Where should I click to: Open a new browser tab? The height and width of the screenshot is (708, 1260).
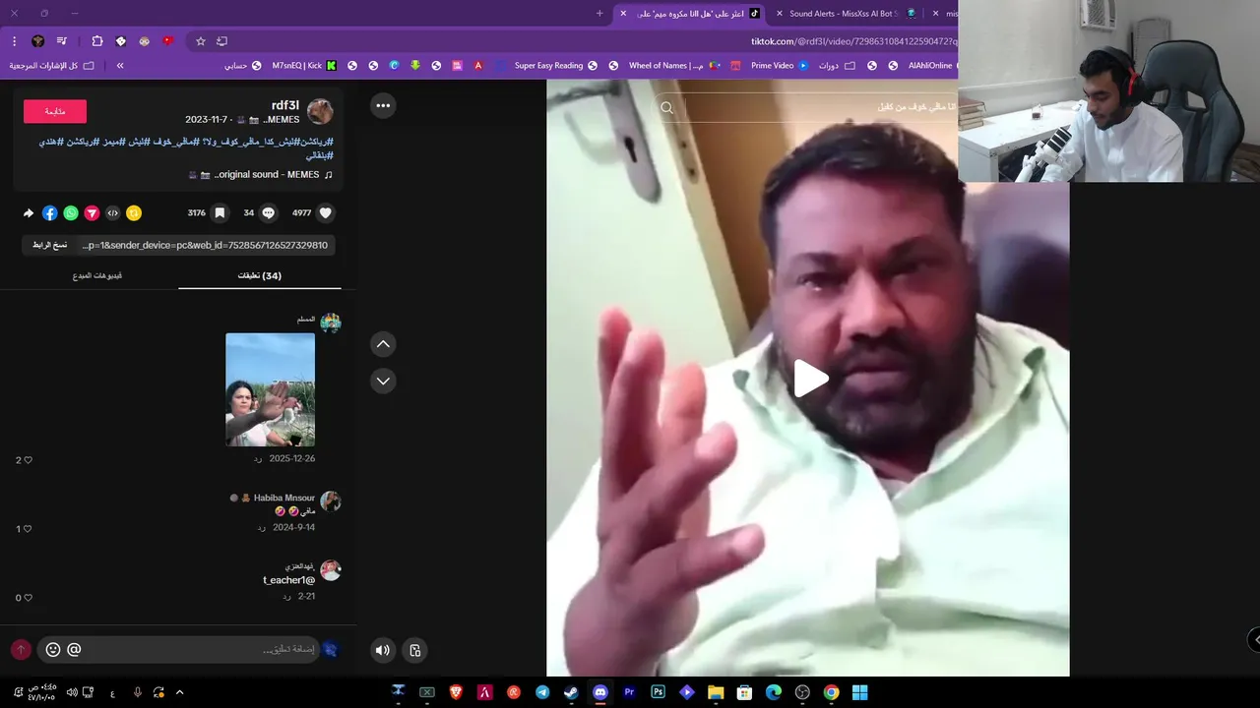click(x=599, y=14)
